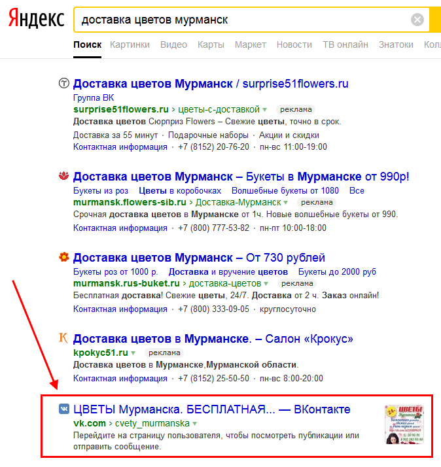Open Контактная информация under rus-buket result

coord(120,309)
